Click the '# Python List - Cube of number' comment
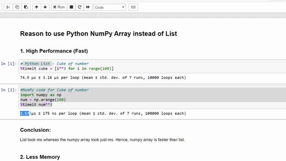286x161 pixels. (55, 64)
